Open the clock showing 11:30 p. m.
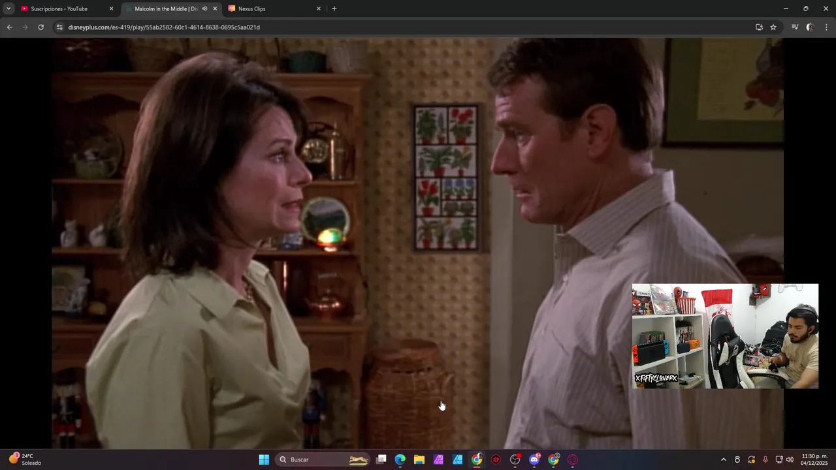The image size is (836, 470). point(814,460)
